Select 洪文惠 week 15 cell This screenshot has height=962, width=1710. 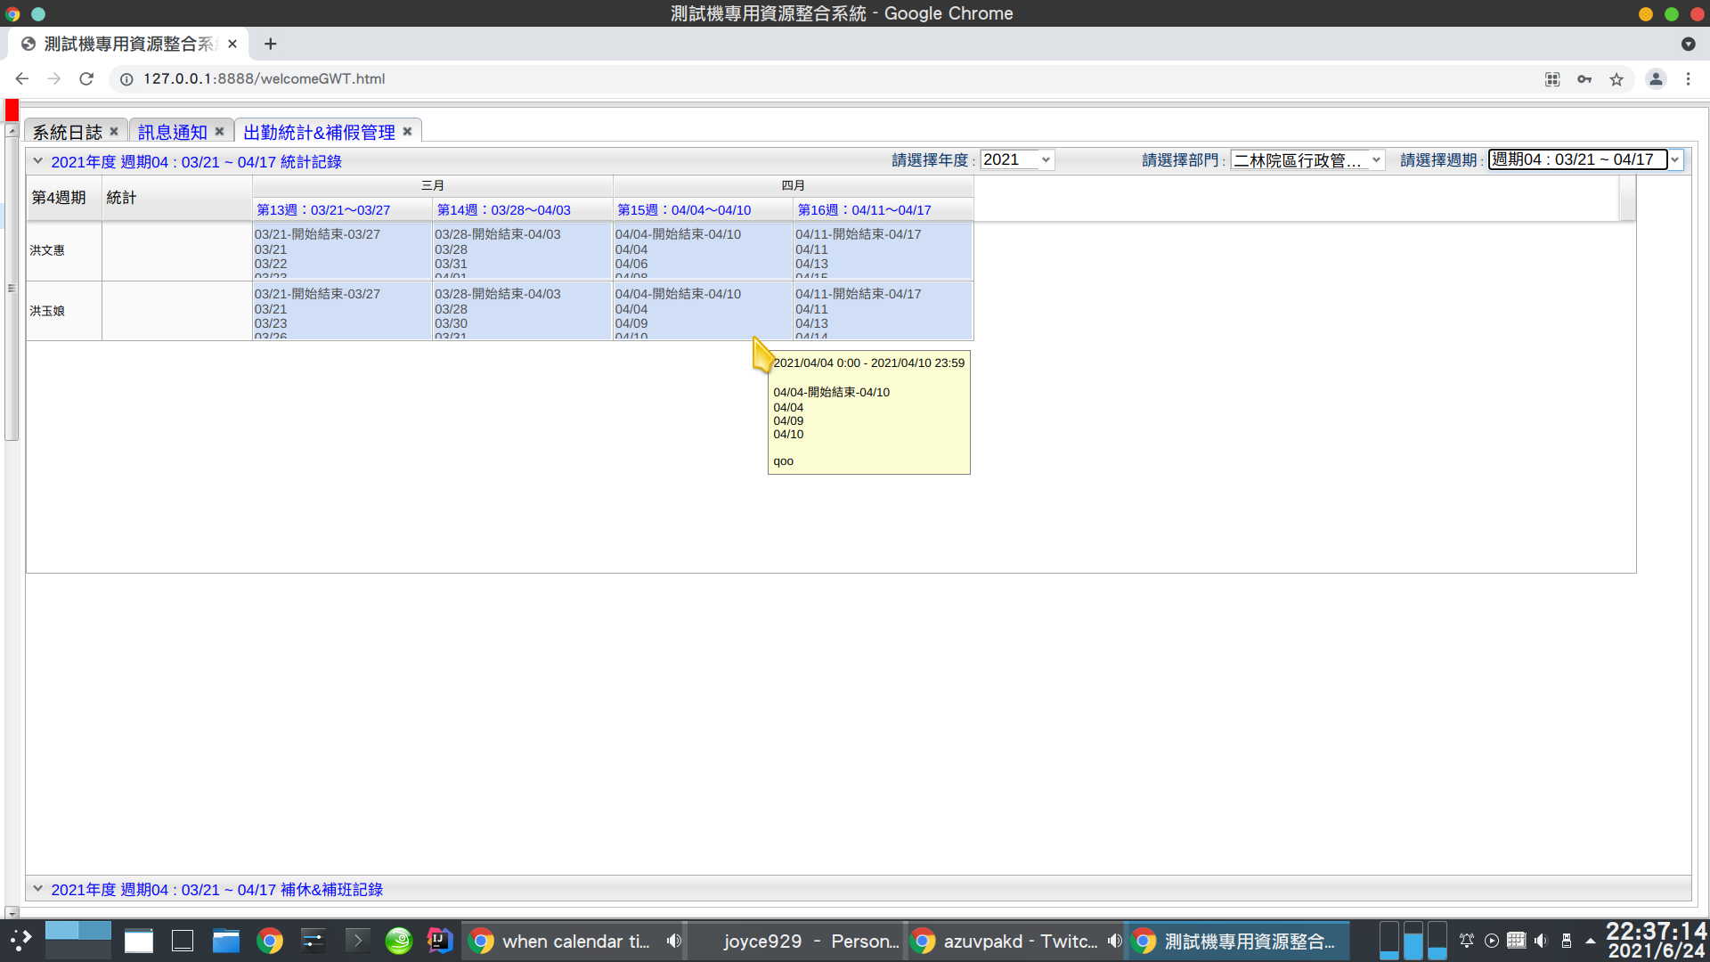(703, 250)
